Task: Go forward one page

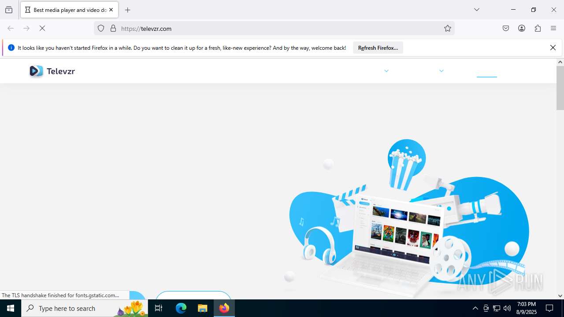Action: [26, 28]
